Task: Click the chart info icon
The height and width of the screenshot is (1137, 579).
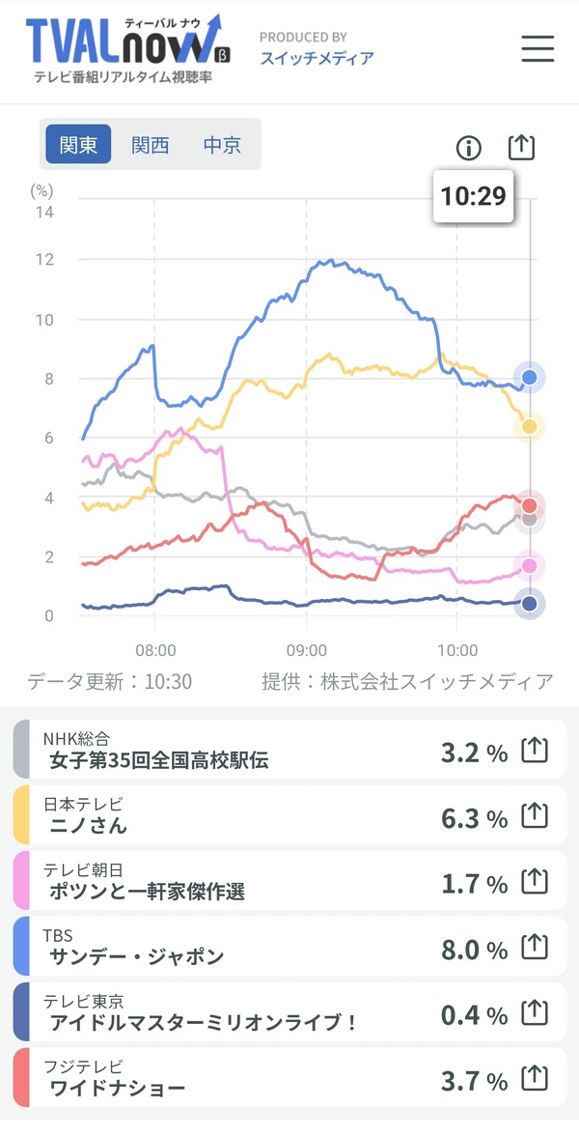Action: click(x=469, y=148)
